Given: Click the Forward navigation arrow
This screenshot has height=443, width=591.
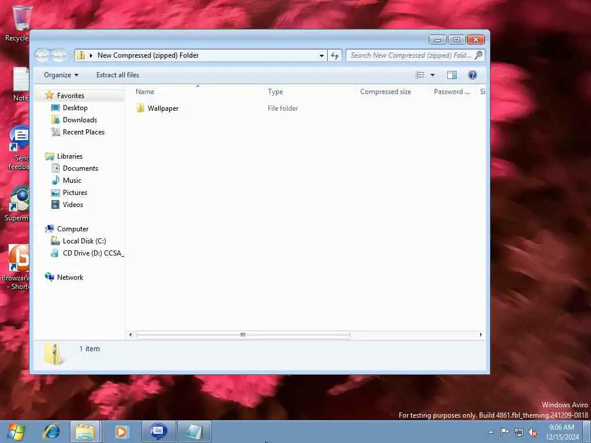Looking at the screenshot, I should pyautogui.click(x=58, y=55).
